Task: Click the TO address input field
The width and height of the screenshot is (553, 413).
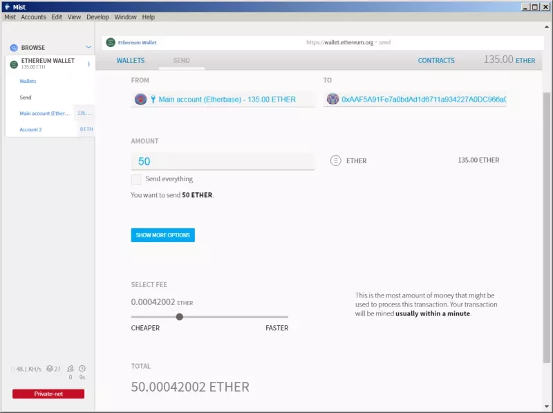Action: 415,99
